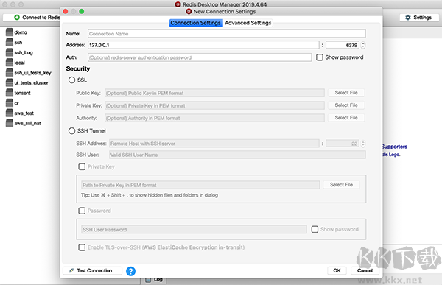Toggle Show password for Auth field

[320, 57]
